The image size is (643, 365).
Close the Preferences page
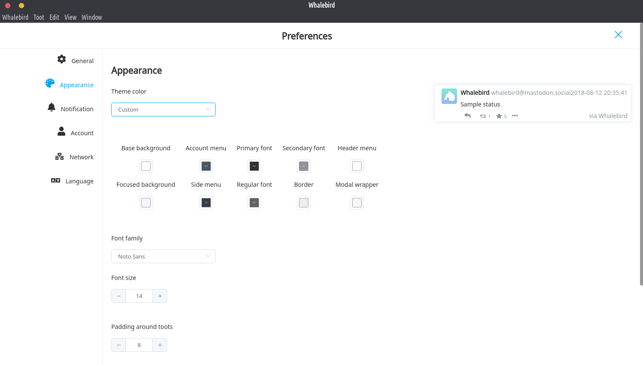tap(618, 35)
